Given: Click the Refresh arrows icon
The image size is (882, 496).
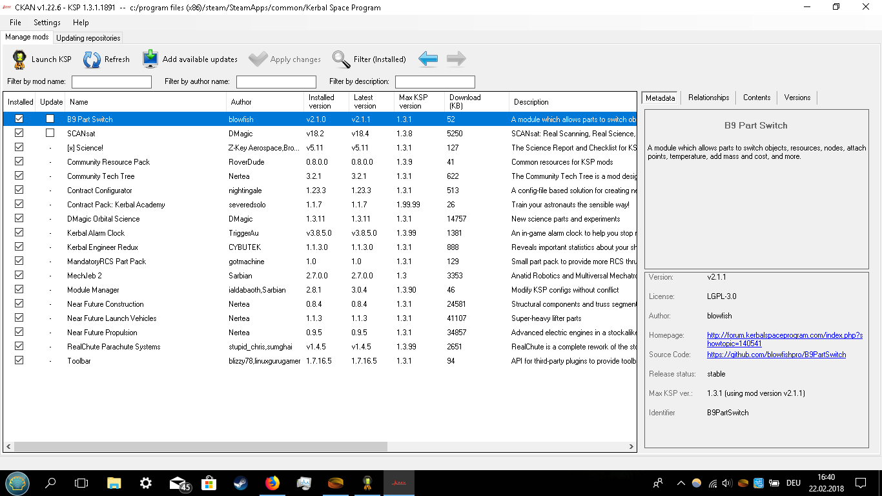Looking at the screenshot, I should [x=92, y=59].
